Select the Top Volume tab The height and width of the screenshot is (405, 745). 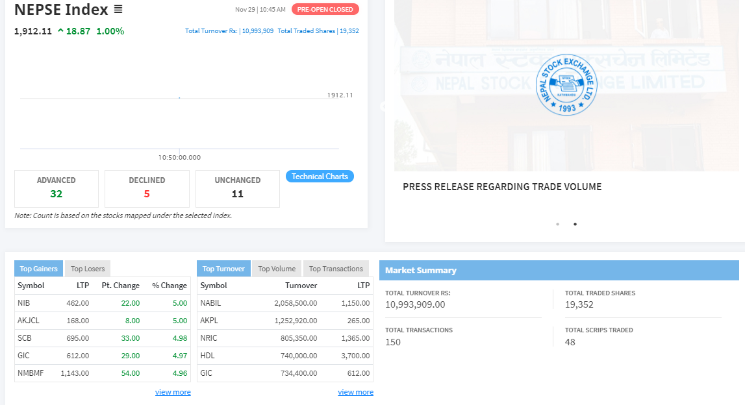277,269
